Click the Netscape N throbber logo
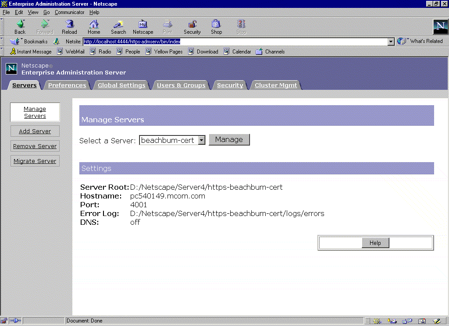Image resolution: width=449 pixels, height=326 pixels. point(440,27)
